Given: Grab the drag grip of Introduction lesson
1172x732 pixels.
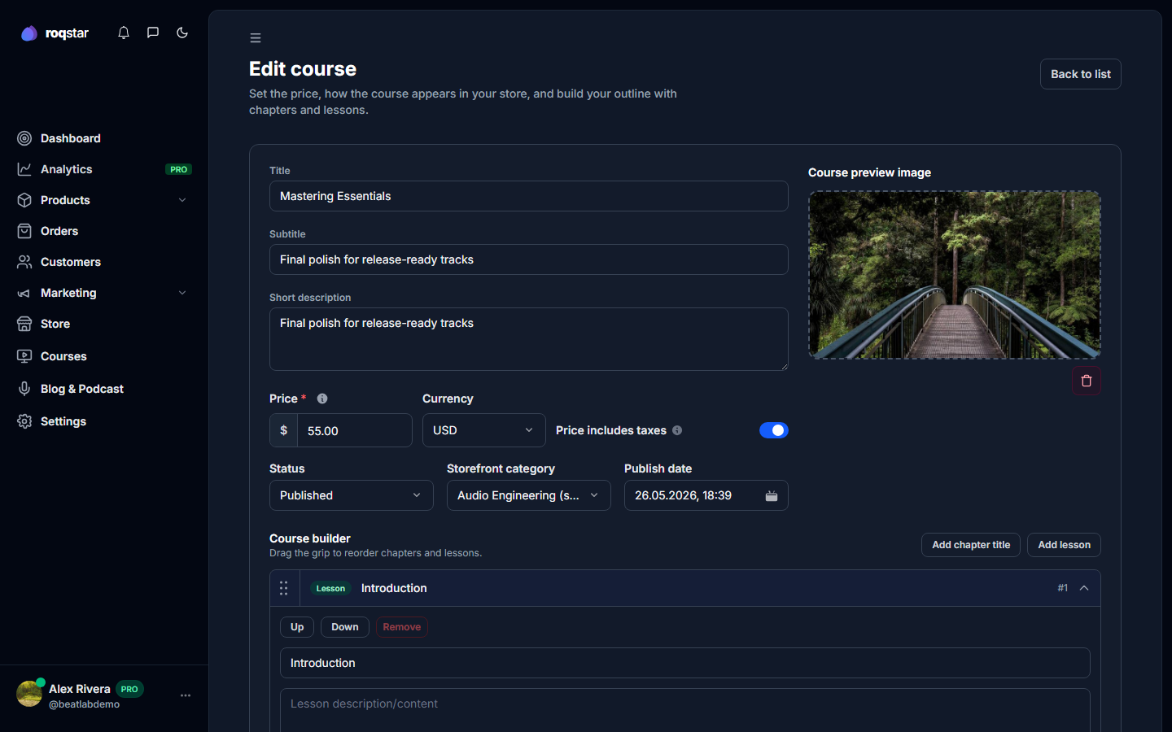Looking at the screenshot, I should pyautogui.click(x=284, y=588).
